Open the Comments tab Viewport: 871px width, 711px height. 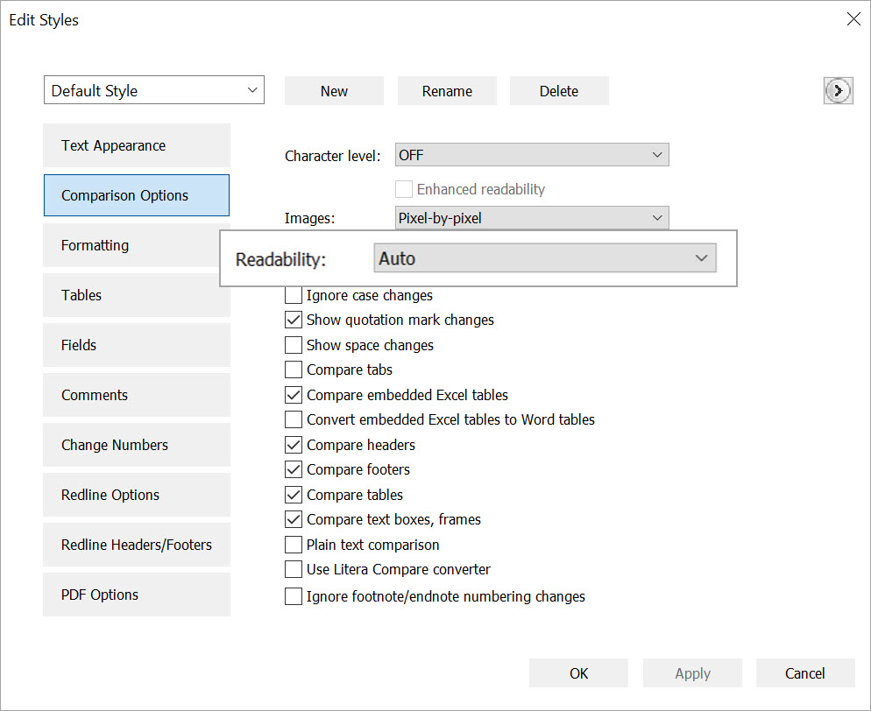[x=137, y=395]
